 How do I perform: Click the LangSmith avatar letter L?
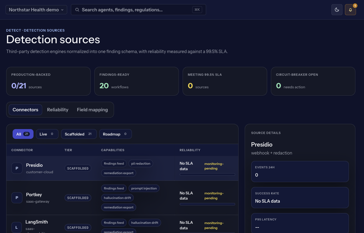17,227
